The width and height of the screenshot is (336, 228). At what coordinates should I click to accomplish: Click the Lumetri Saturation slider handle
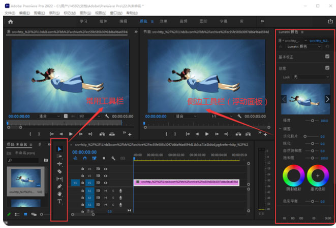313,158
